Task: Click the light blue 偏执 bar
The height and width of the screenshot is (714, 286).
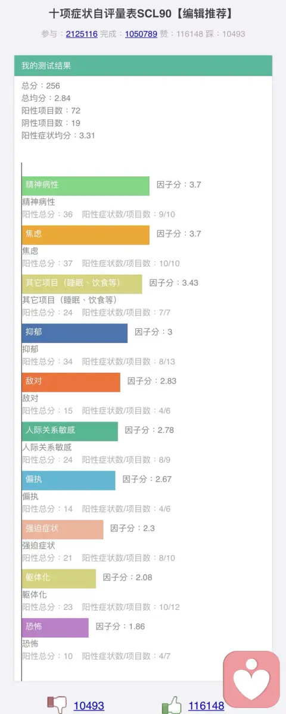Action: click(x=69, y=481)
